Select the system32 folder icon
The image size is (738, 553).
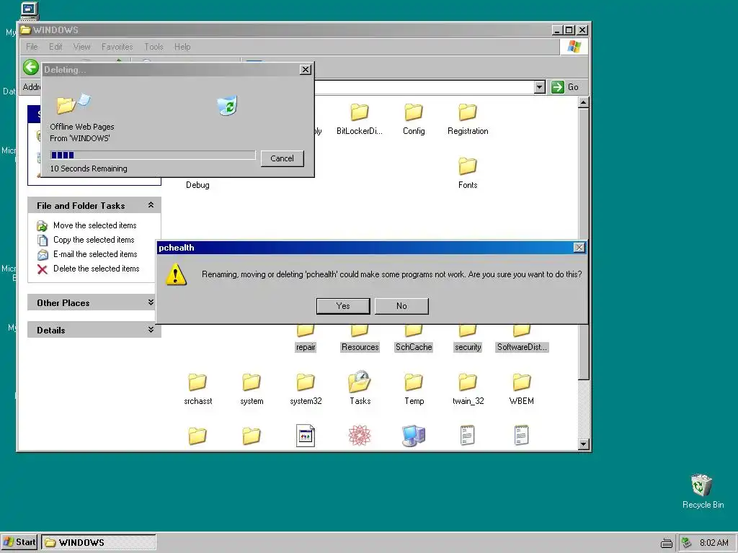tap(306, 382)
